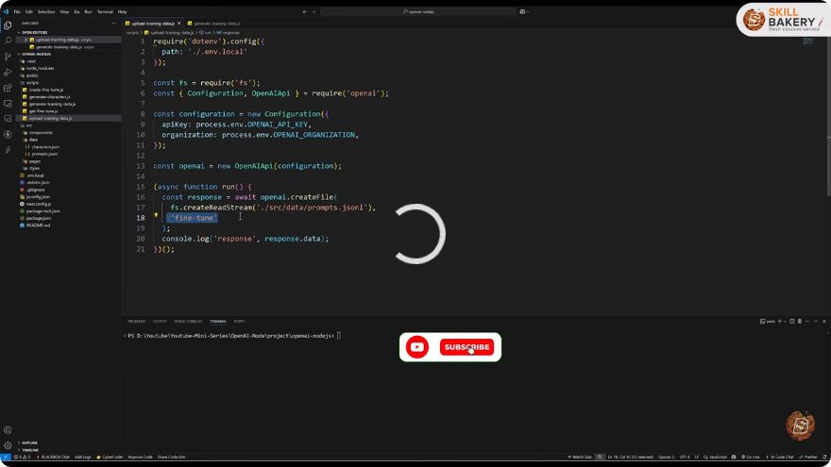
Task: Collapse the scripts folder
Action: [x=33, y=83]
